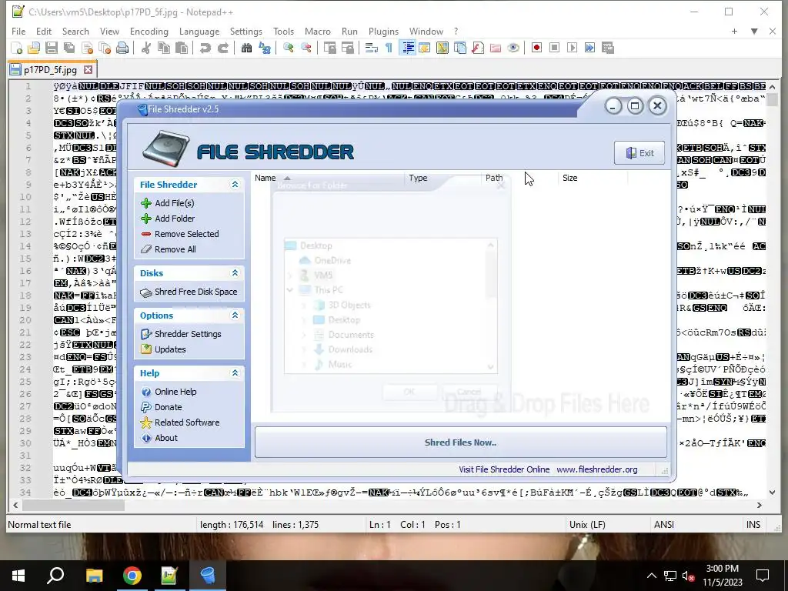Open the Replace icon in Notepad++ toolbar
The image size is (788, 591).
(265, 48)
